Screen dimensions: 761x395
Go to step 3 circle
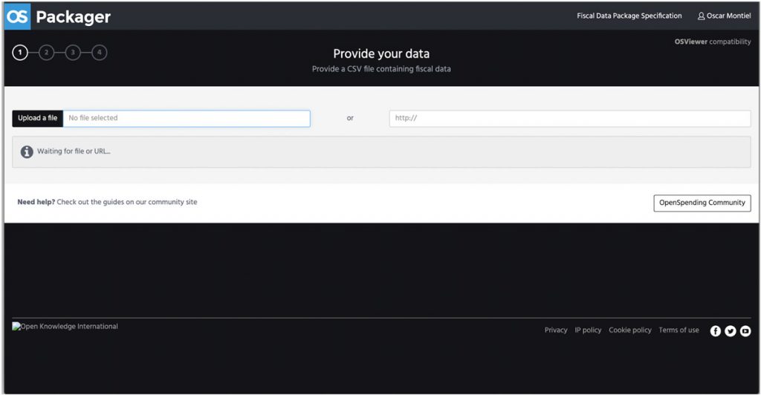[x=73, y=52]
